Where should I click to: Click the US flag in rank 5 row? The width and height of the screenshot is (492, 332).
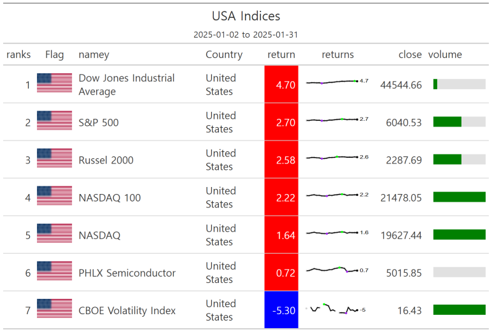(x=54, y=233)
